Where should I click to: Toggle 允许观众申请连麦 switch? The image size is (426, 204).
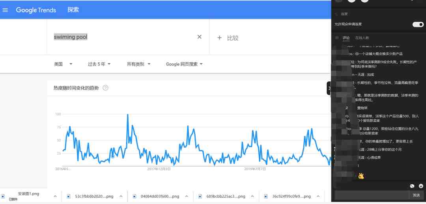point(418,24)
